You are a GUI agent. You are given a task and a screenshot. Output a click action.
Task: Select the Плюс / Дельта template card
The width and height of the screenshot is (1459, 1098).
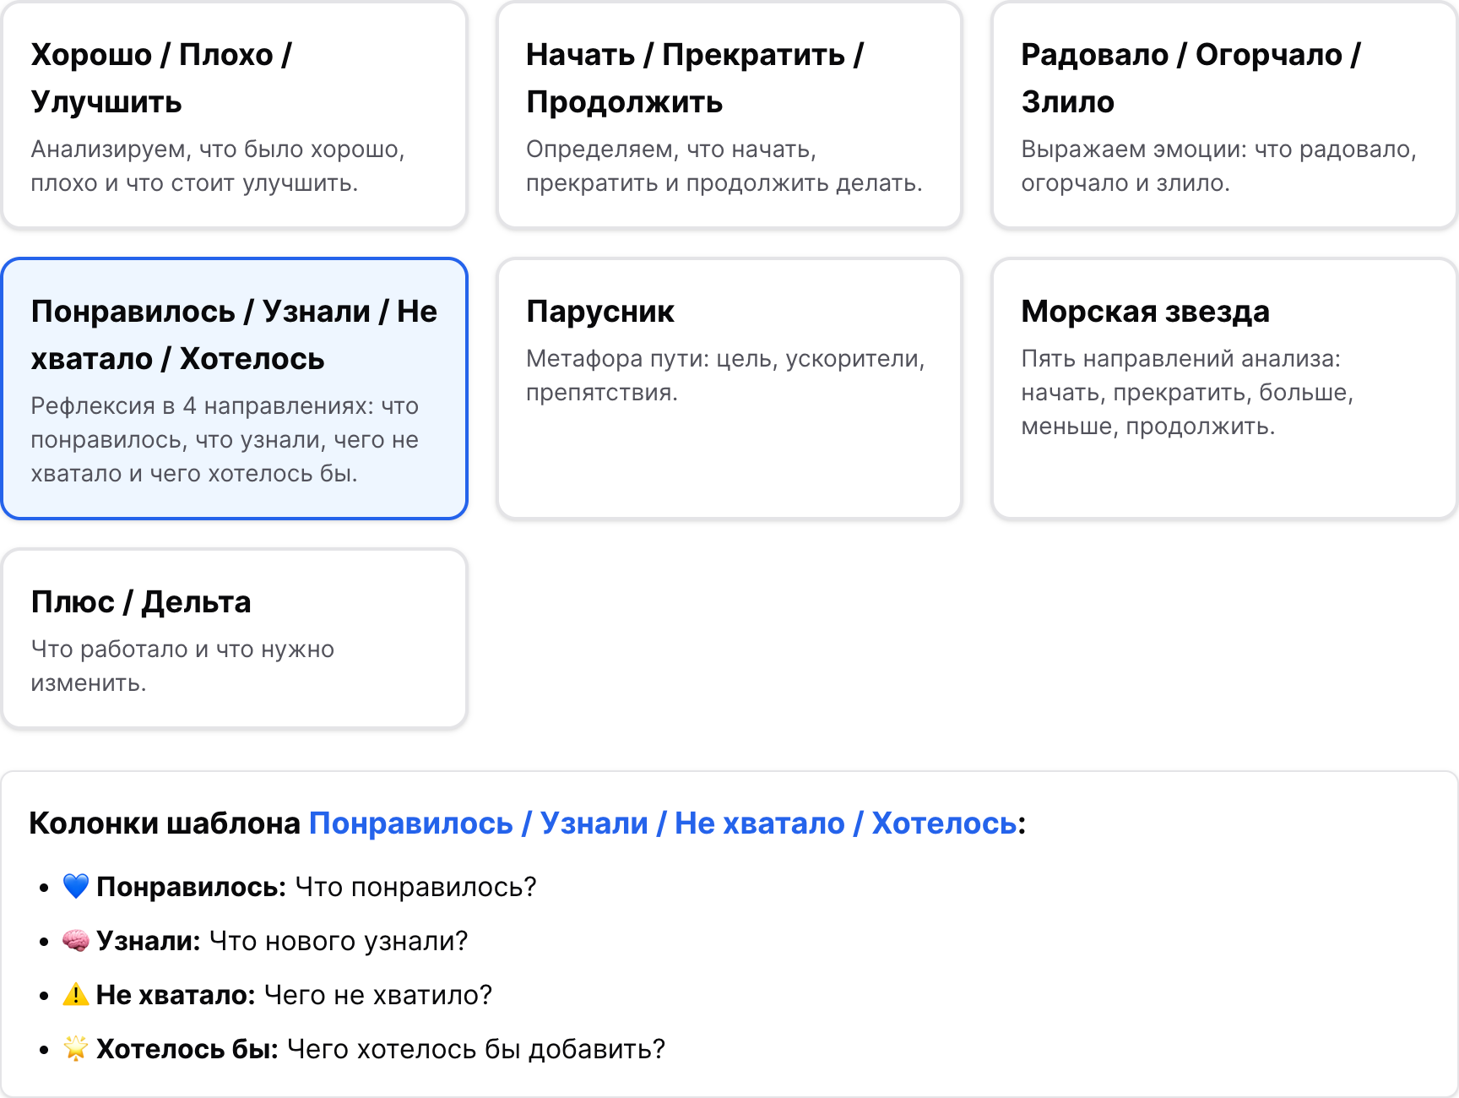pyautogui.click(x=234, y=639)
